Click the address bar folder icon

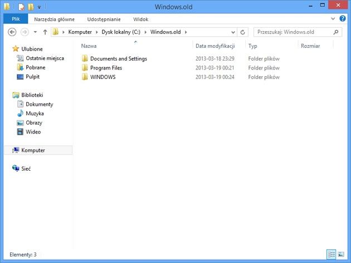coord(56,32)
